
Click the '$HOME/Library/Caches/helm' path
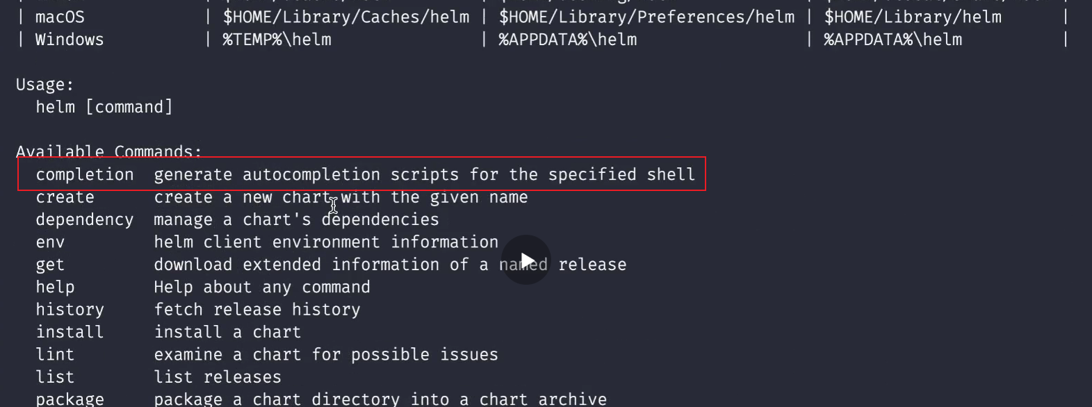click(346, 17)
